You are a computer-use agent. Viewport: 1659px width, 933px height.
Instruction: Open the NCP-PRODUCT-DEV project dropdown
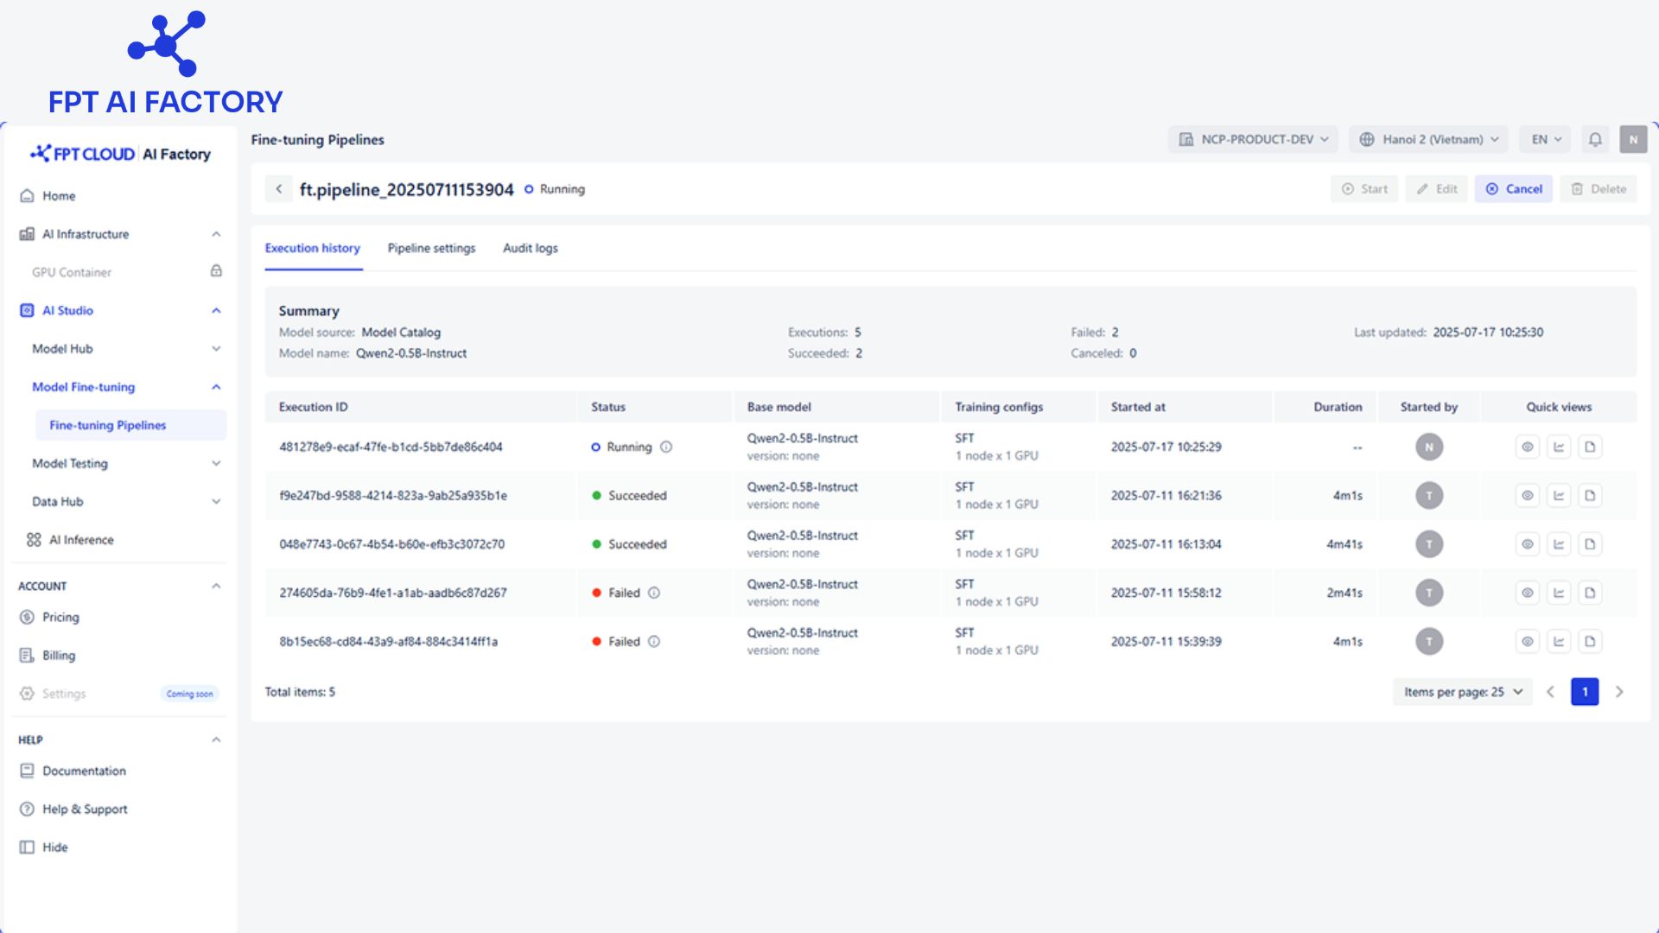pyautogui.click(x=1253, y=139)
